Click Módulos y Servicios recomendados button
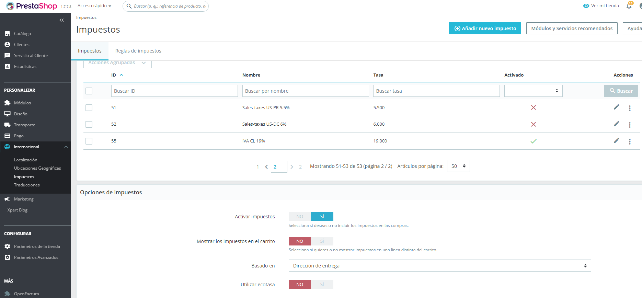Screen dimensions: 642x298 [572, 28]
